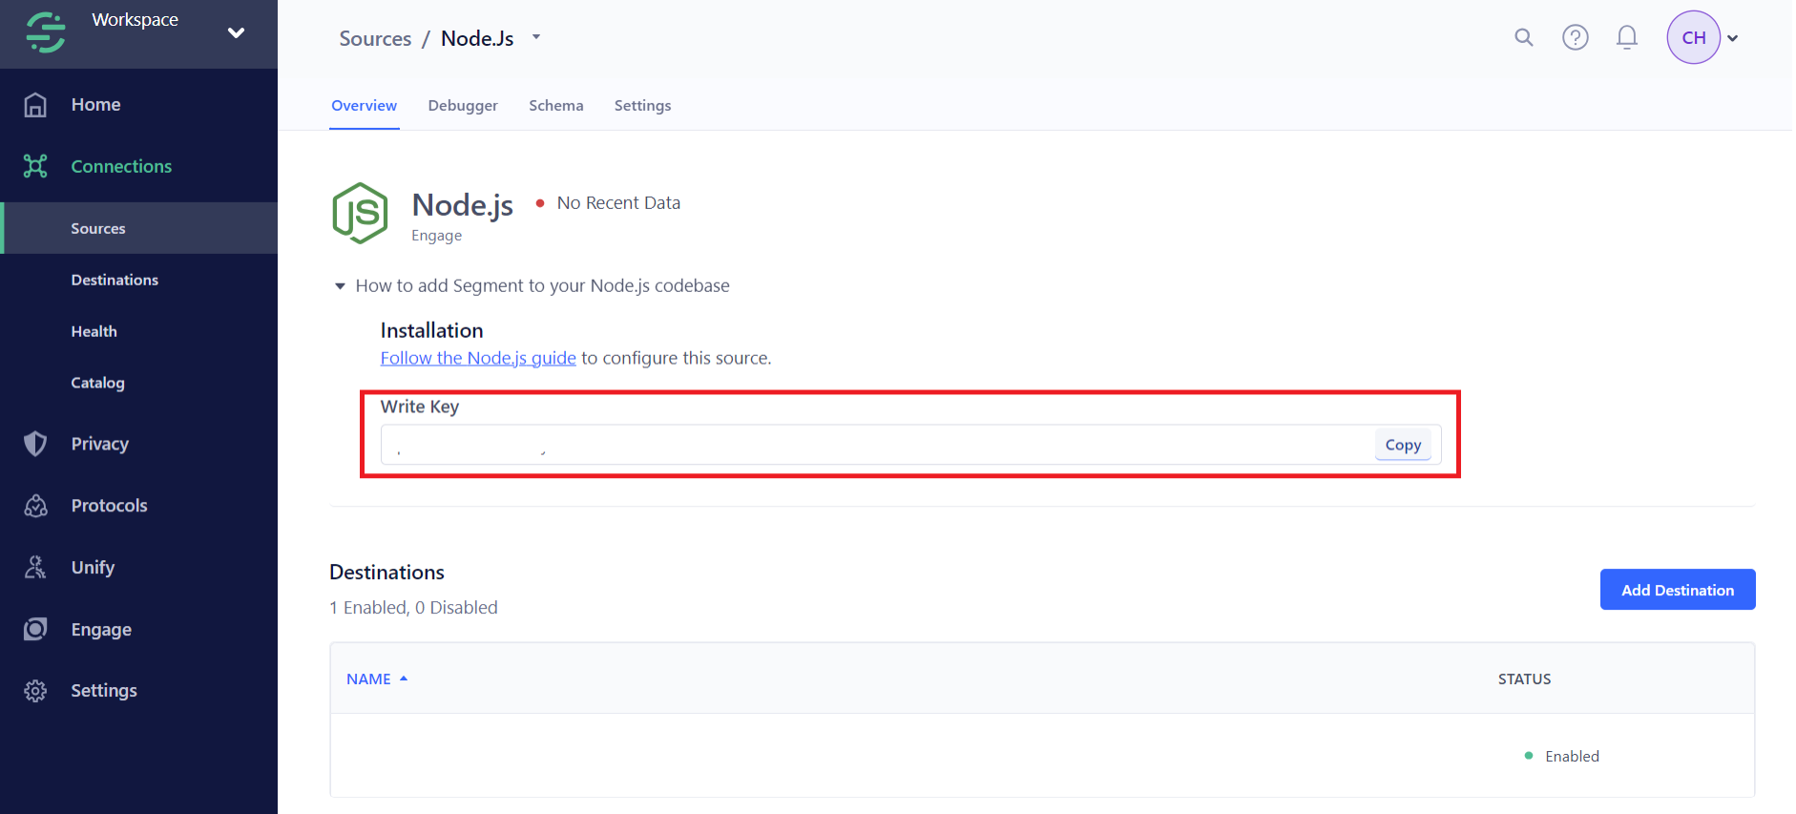
Task: Click the Segment logo icon
Action: tap(46, 32)
